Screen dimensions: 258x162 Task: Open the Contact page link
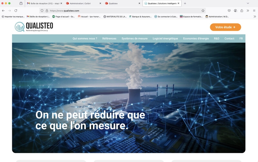point(229,38)
